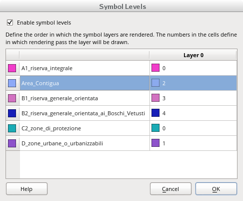Disable the Enable symbol levels checkbox
Viewport: 243px width, 201px height.
click(10, 23)
